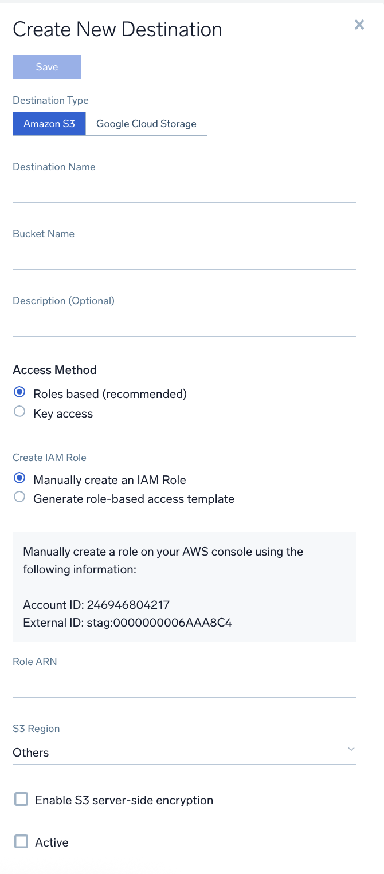Switch to the Google Cloud Storage tab
Screen dimensions: 384x874
click(146, 123)
